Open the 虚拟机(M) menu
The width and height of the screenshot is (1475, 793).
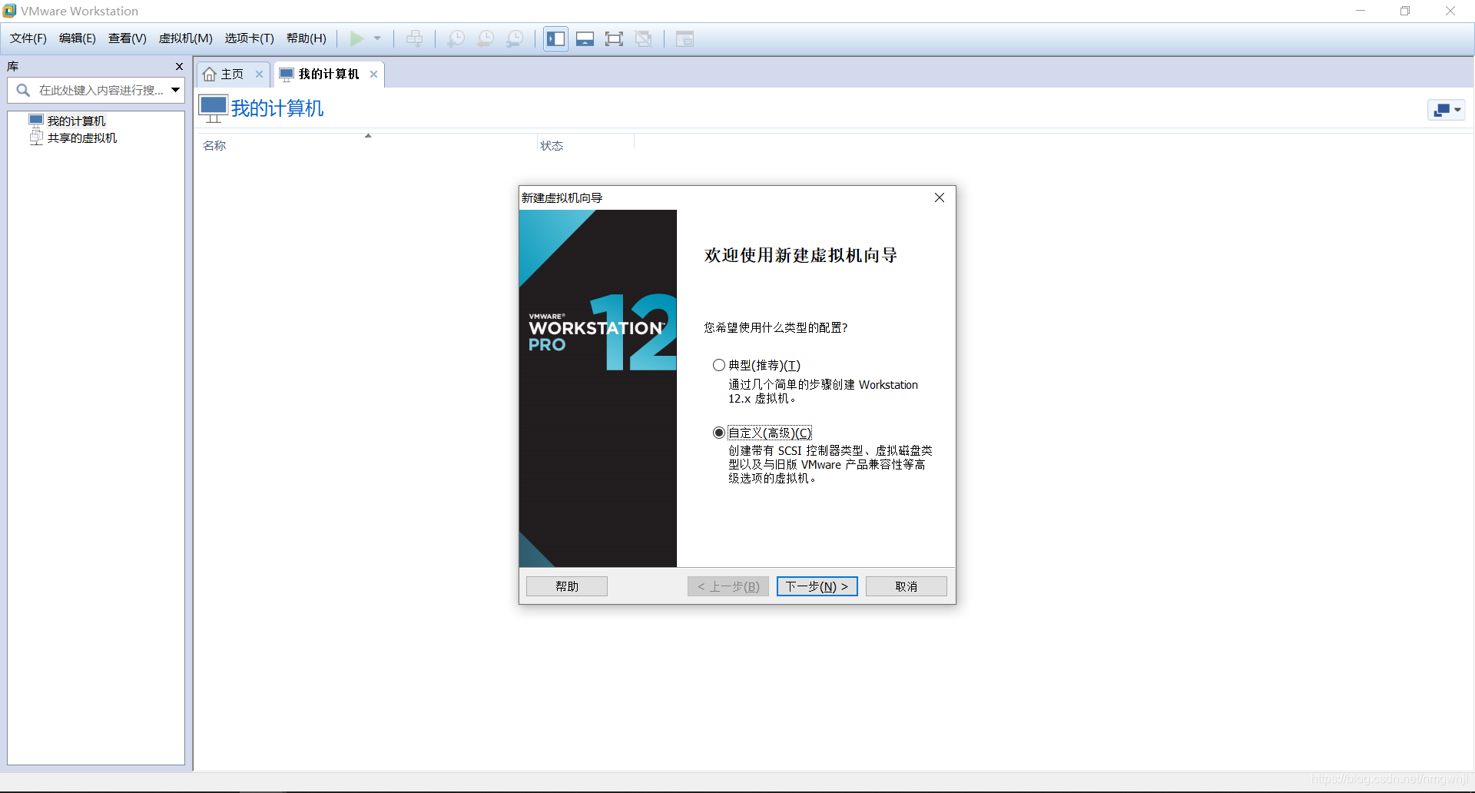185,38
